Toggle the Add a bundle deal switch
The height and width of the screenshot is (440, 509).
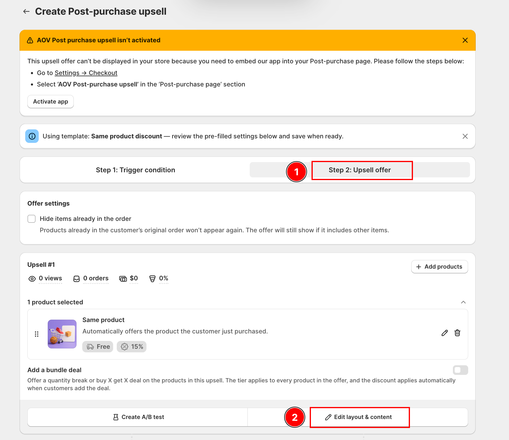[x=460, y=370]
